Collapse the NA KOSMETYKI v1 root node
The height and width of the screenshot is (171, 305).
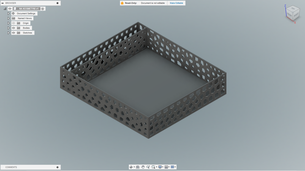5,9
